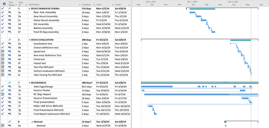Open the Task Mode column filter dropdown
The image size is (269, 128).
(x=16, y=5)
